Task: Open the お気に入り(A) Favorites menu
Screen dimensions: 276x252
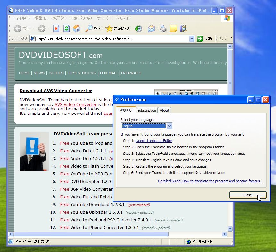Action: [81, 18]
